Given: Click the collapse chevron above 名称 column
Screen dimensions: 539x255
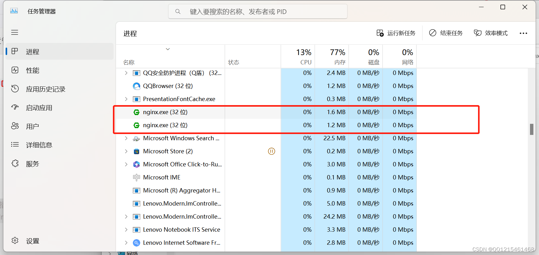Looking at the screenshot, I should click(168, 49).
